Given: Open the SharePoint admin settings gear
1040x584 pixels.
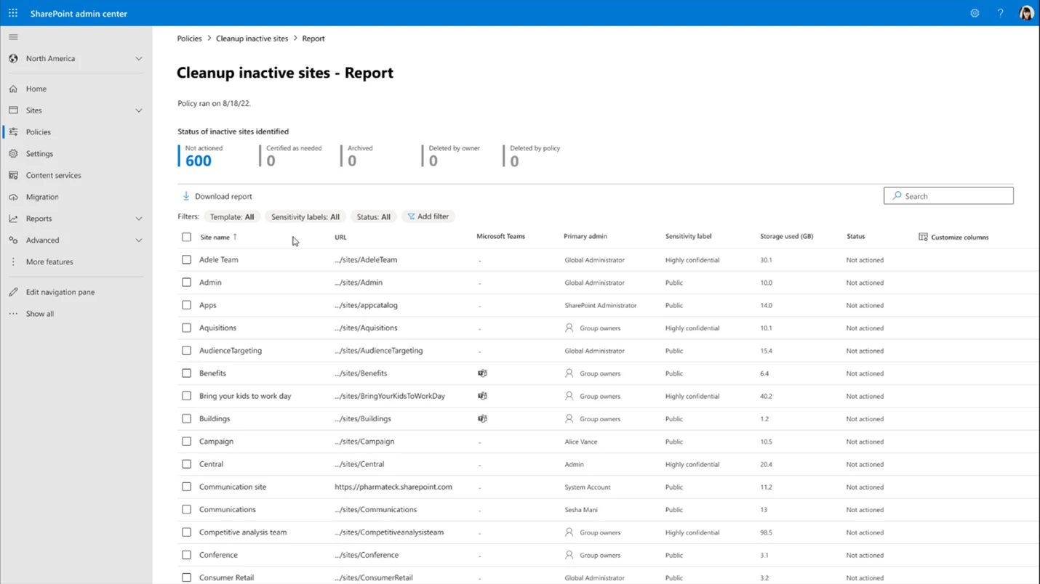Looking at the screenshot, I should (x=975, y=12).
